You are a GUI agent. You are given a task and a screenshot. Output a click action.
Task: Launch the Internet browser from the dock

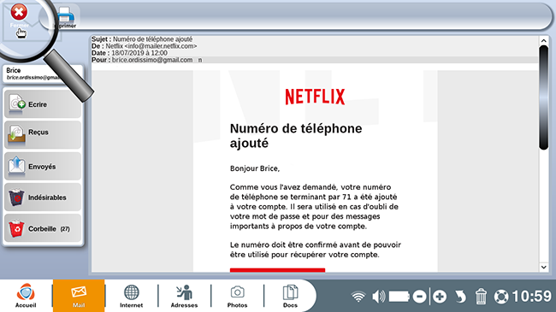click(131, 296)
